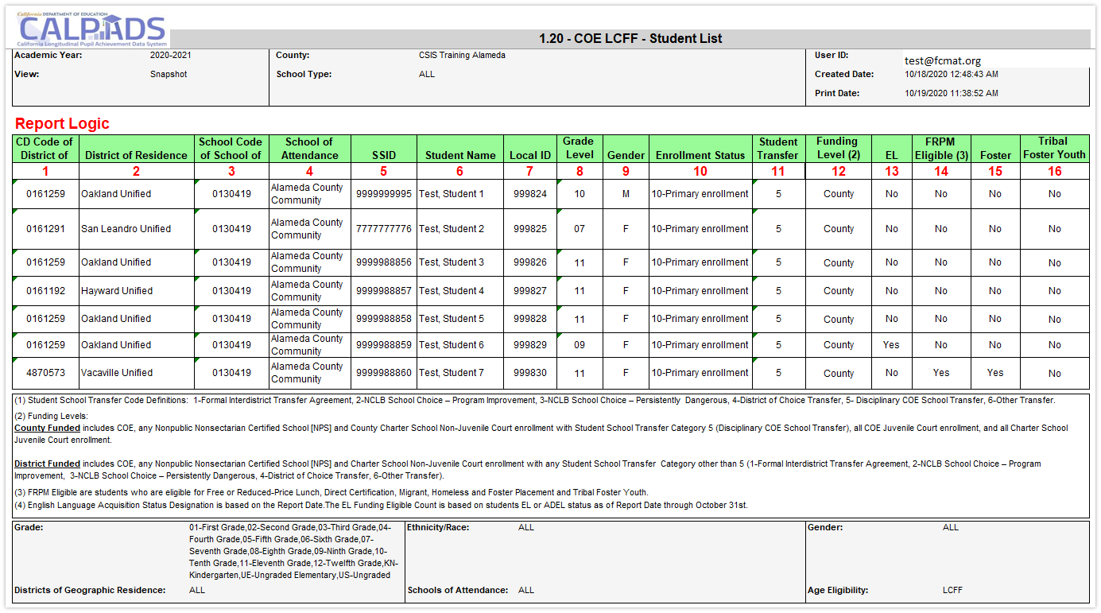Click the 'Report Logic' heading
This screenshot has width=1101, height=613.
(62, 123)
